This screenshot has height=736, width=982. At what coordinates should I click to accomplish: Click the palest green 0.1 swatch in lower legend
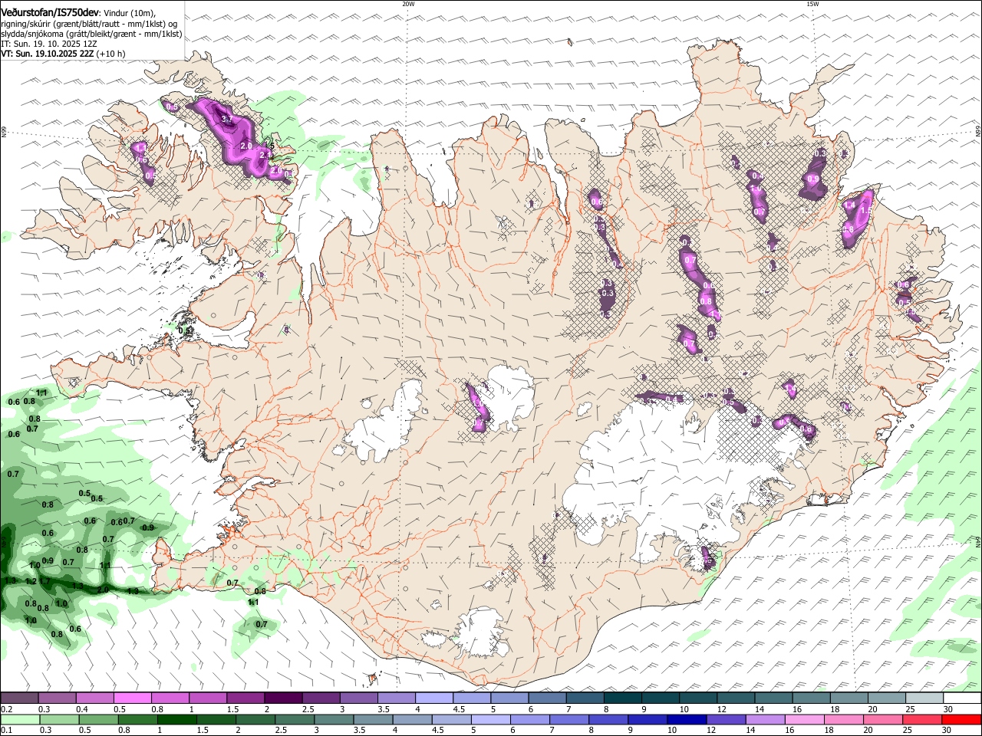[20, 720]
